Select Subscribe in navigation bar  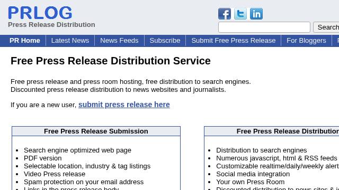165,41
